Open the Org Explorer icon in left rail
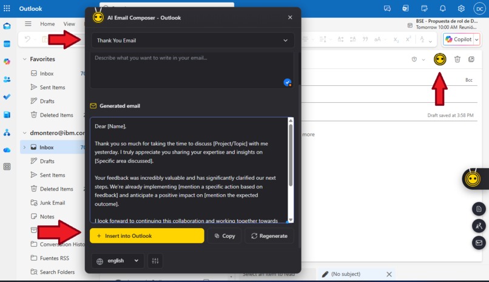 (x=7, y=133)
